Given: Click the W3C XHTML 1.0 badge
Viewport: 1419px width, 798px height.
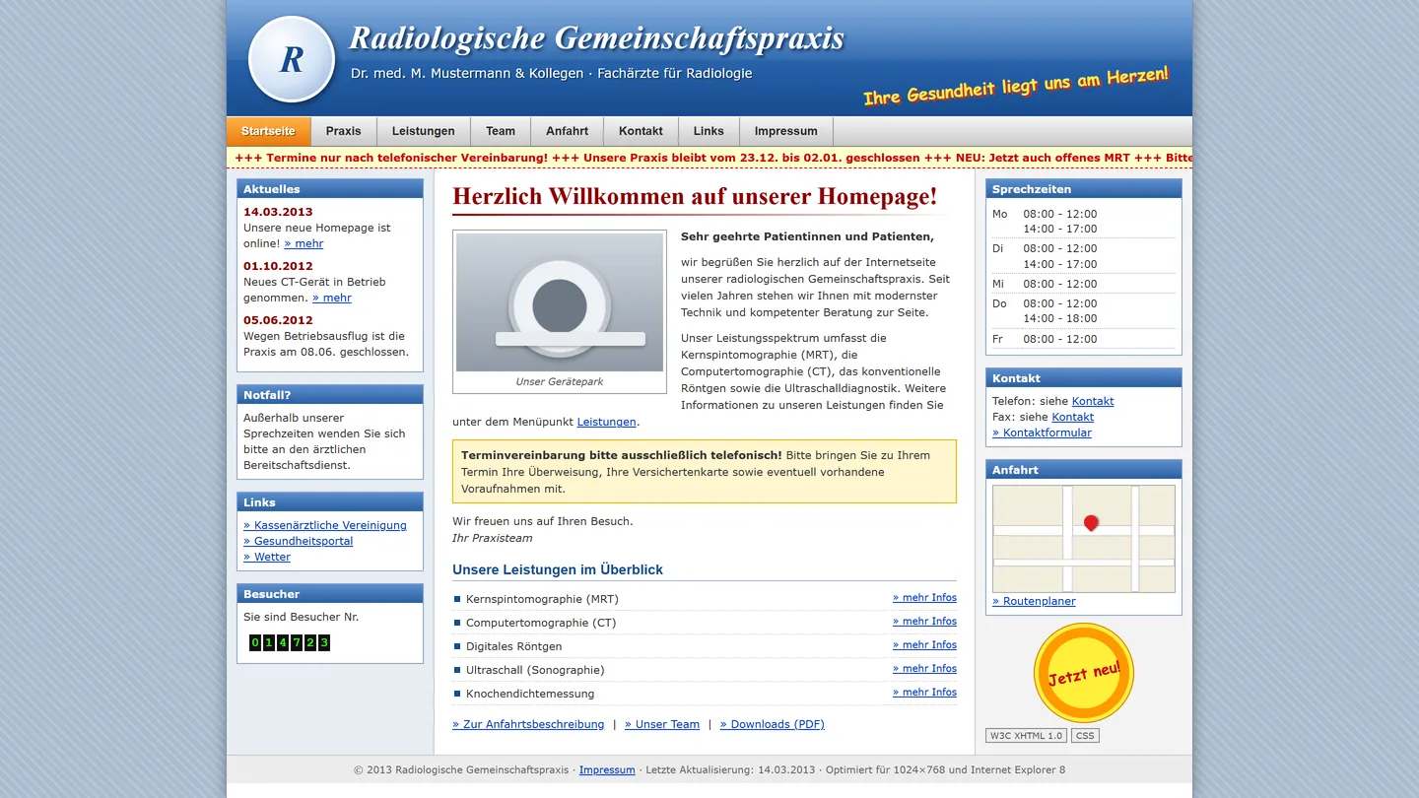Looking at the screenshot, I should (1026, 736).
